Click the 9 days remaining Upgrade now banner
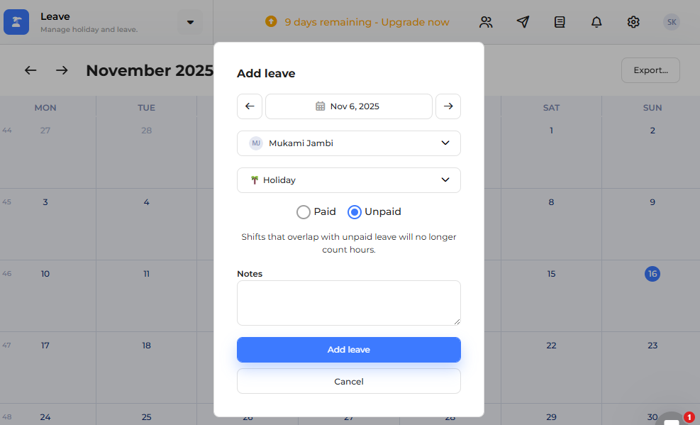Screen dimensions: 700x425 (357, 22)
